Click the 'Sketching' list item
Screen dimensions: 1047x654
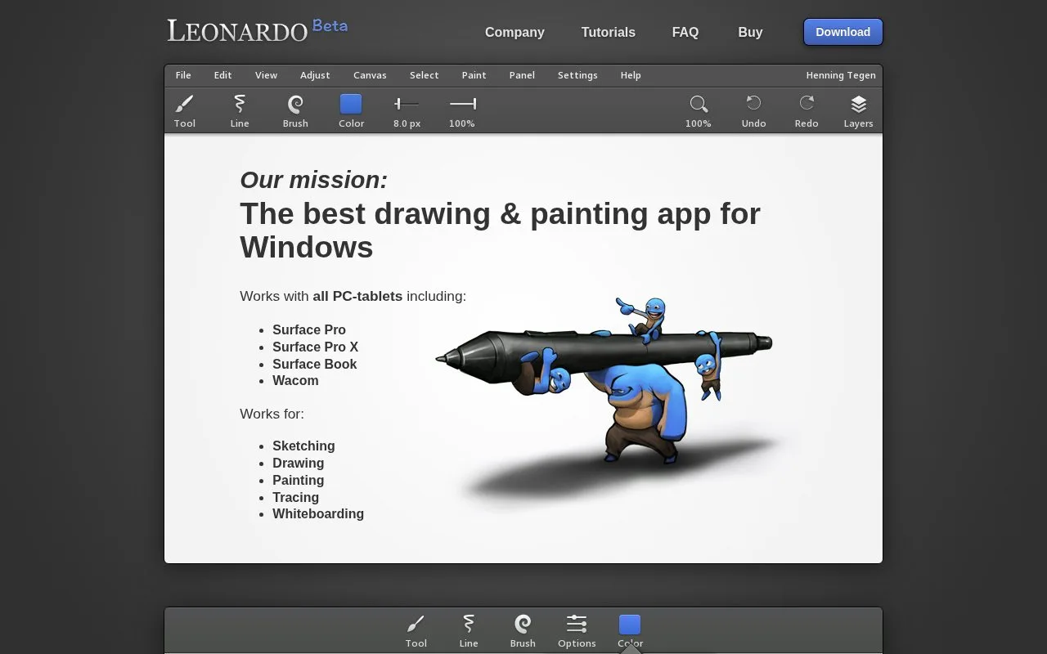pos(303,446)
